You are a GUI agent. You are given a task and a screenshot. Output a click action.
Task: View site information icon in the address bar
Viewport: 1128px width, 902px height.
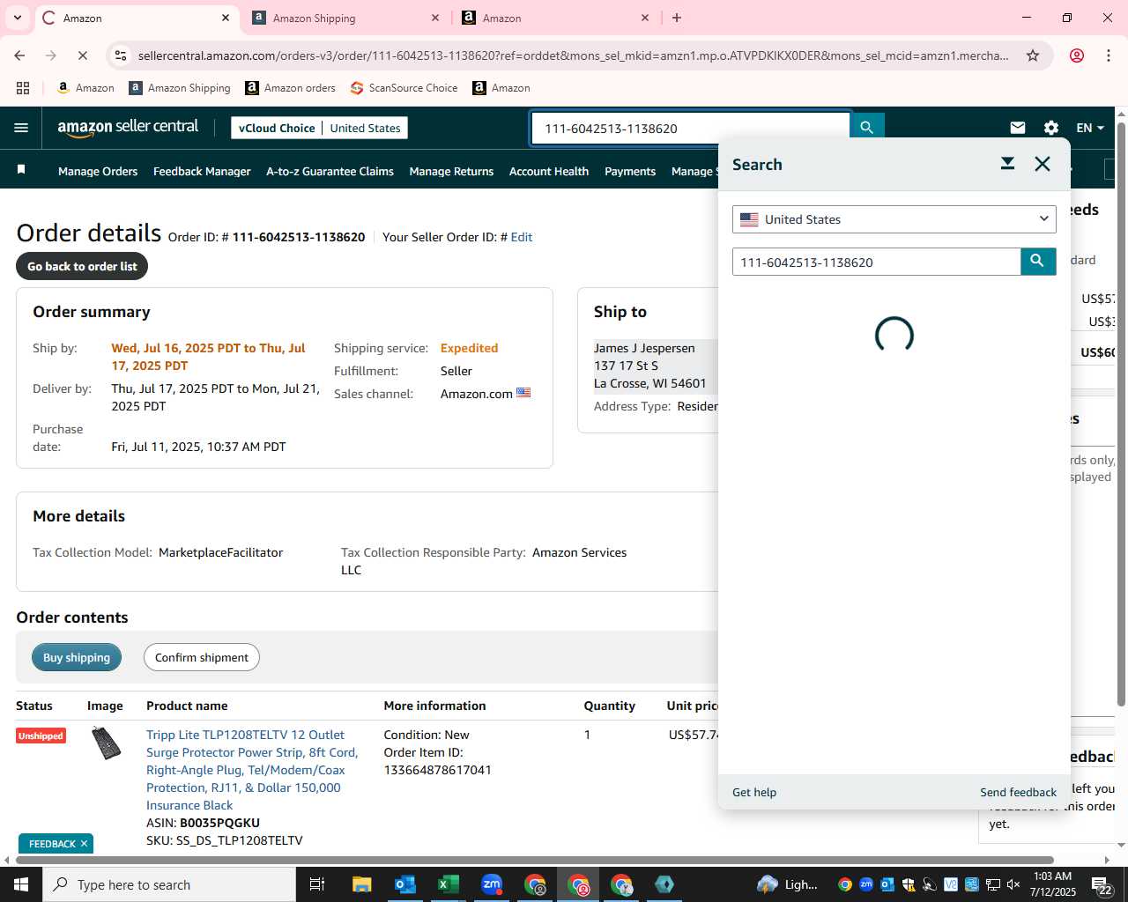(121, 55)
